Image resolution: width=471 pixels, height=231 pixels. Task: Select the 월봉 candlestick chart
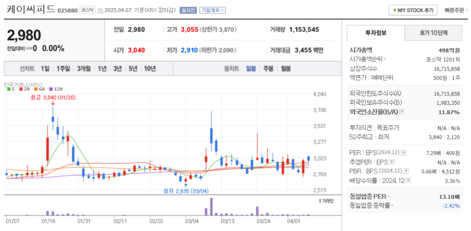286,69
